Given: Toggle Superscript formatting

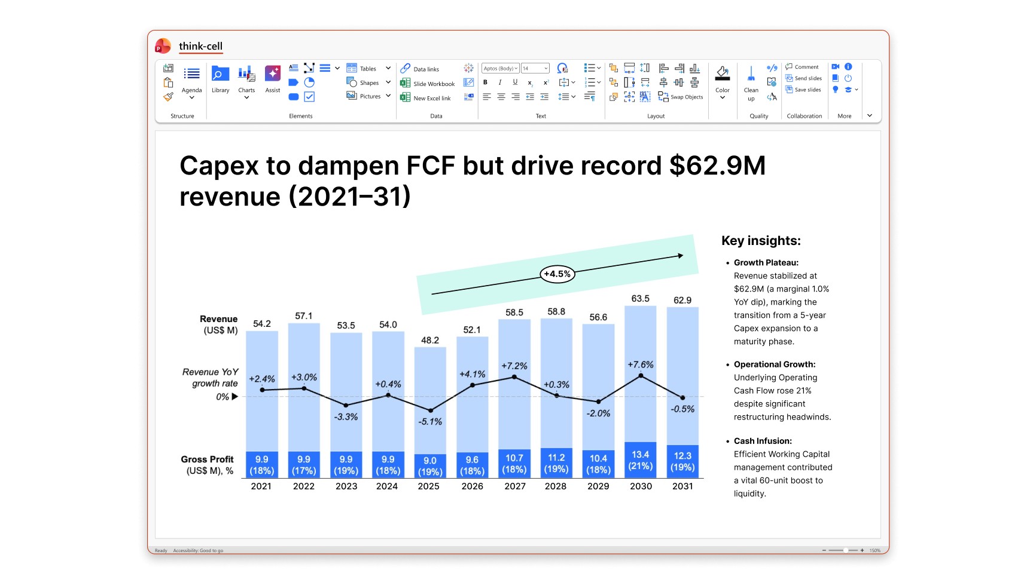Looking at the screenshot, I should pyautogui.click(x=546, y=82).
